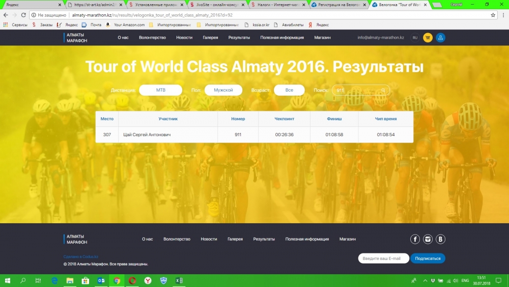Open the VK social icon in footer
The image size is (509, 287).
(x=441, y=239)
